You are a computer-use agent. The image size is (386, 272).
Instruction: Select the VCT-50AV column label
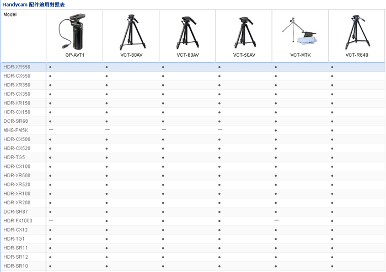coord(244,55)
